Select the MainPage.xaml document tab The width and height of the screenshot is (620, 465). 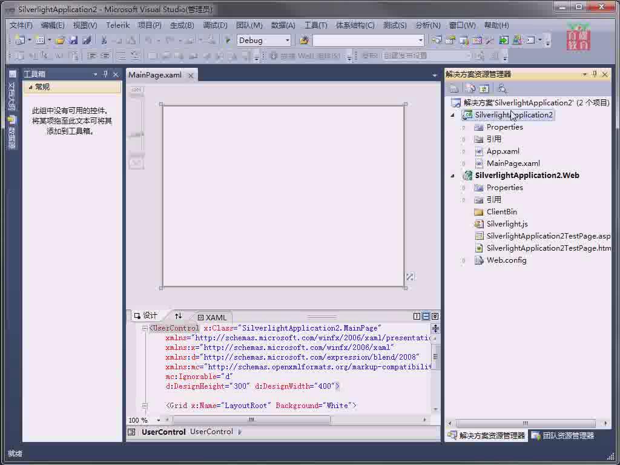coord(155,75)
